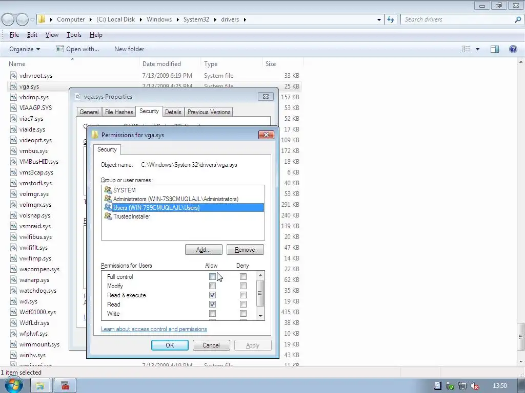Open address bar history dropdown

tap(379, 20)
